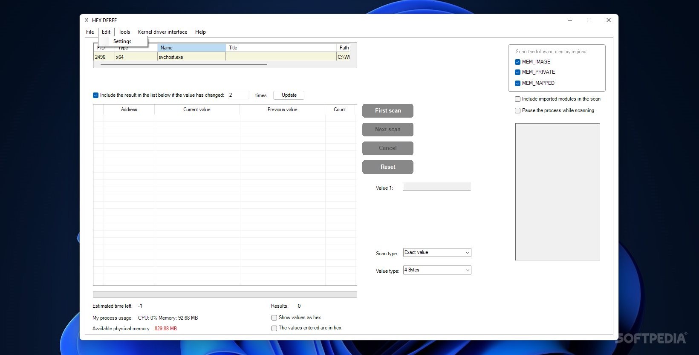Click the CPU and Memory usage text

click(168, 318)
